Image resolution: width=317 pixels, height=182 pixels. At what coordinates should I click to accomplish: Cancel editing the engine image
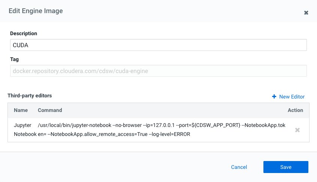coord(239,167)
